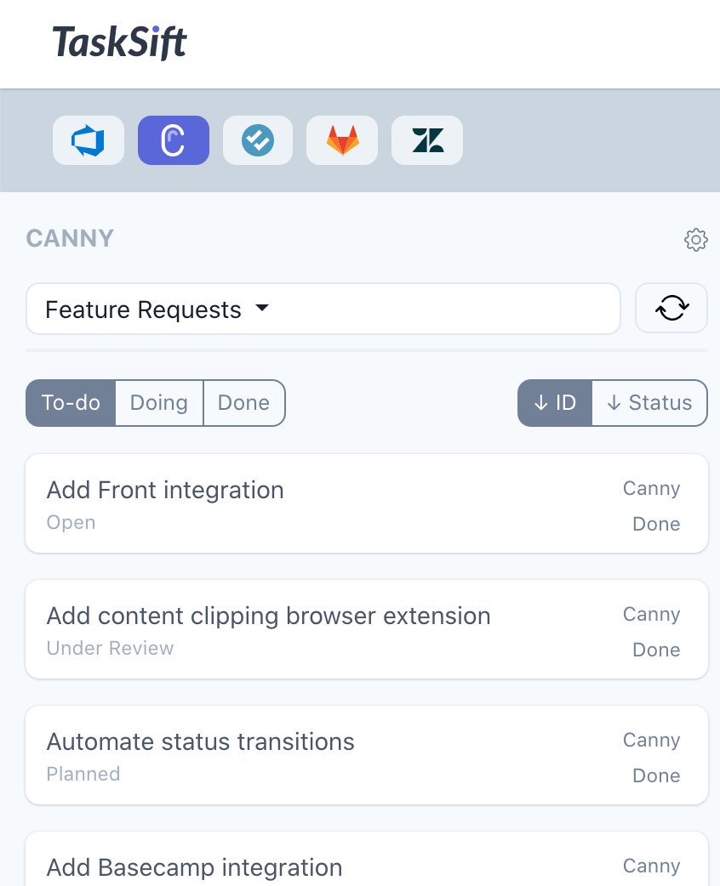The image size is (720, 886).
Task: Click Canny label on Add Basecamp integration
Action: click(x=652, y=866)
